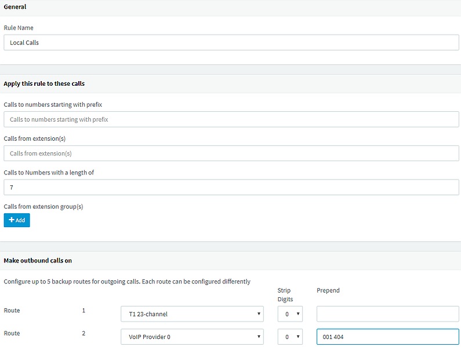Add an extension group with the Add button
This screenshot has height=347, width=461.
point(17,220)
